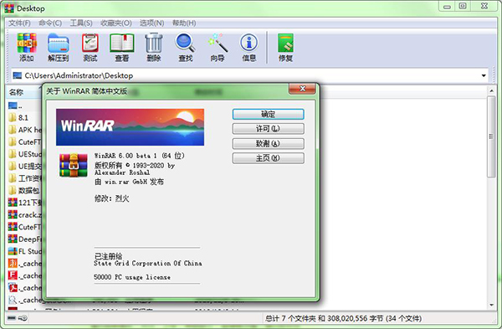
Task: Select the 查看 (View) book icon
Action: (x=121, y=48)
